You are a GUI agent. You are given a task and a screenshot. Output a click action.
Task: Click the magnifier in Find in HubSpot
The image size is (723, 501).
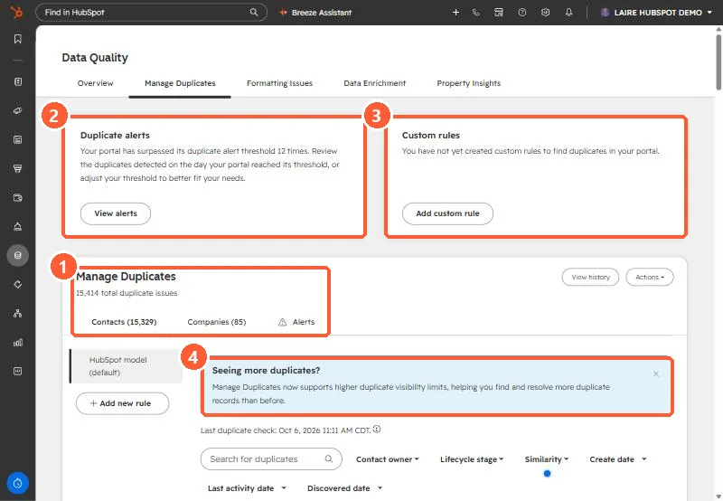click(254, 12)
